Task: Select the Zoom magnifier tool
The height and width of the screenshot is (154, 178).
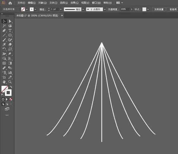Action: (10, 82)
